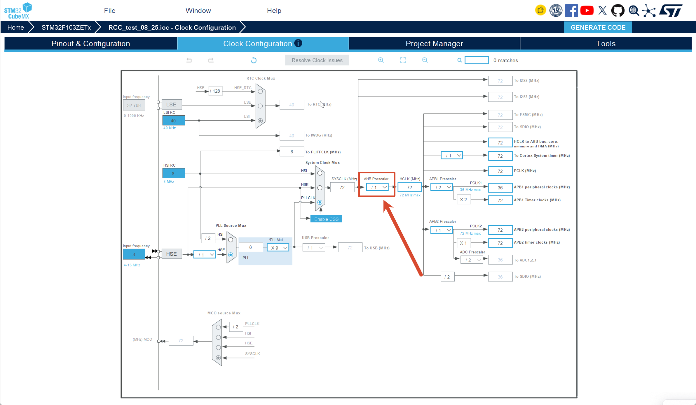Viewport: 696px width, 405px height.
Task: Select PLLCLK in System Clock Mux
Action: click(x=320, y=202)
